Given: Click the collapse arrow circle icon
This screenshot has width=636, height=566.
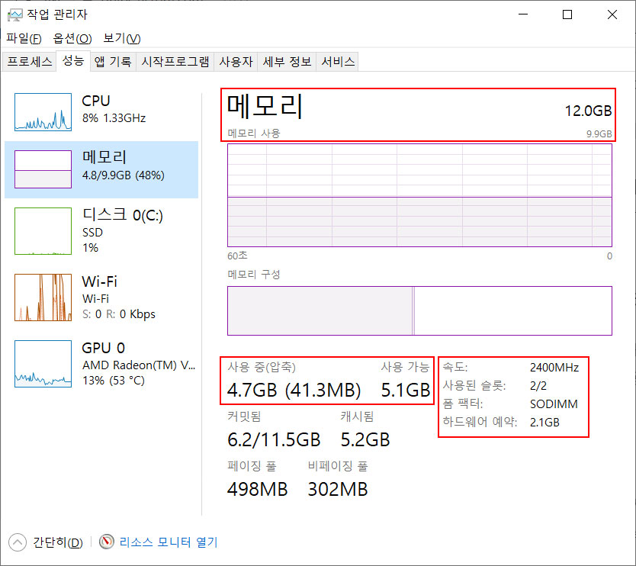Looking at the screenshot, I should click(18, 542).
